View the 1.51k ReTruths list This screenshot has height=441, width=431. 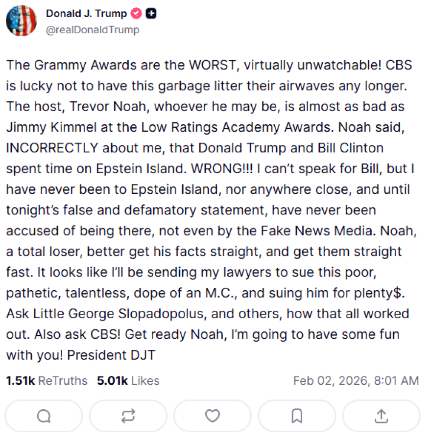47,380
